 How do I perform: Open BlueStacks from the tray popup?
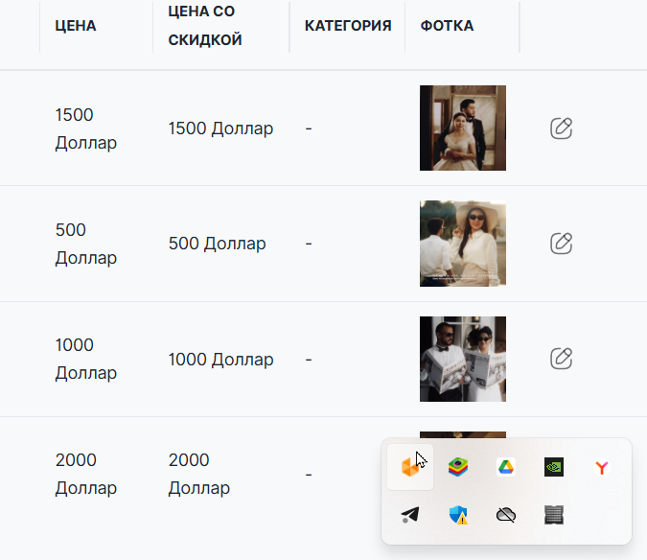[x=458, y=467]
